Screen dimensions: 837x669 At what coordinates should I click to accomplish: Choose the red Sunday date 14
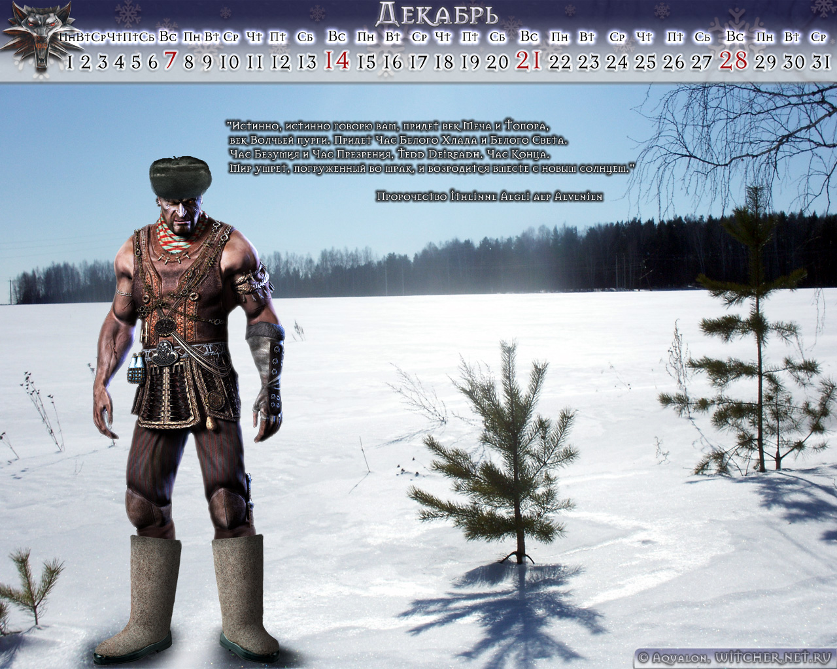click(337, 61)
